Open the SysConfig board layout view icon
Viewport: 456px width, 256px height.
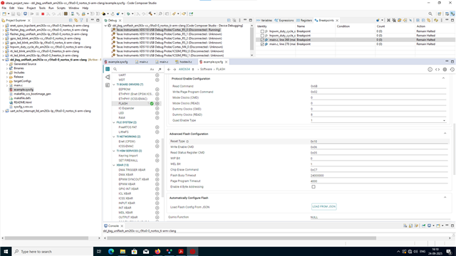pos(108,85)
